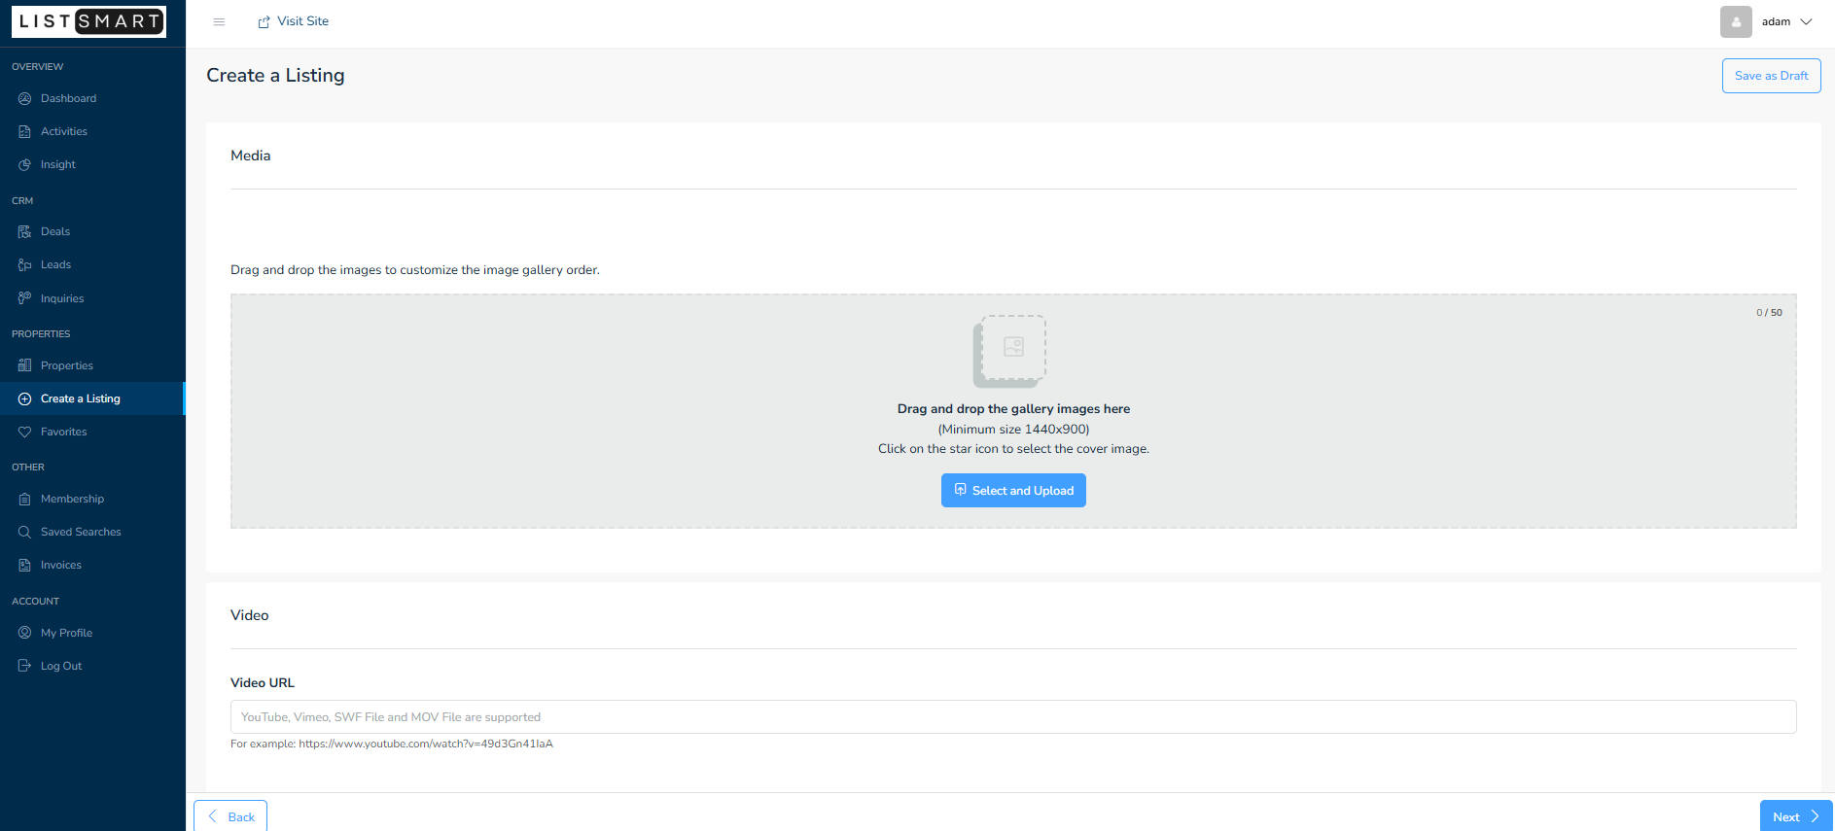This screenshot has width=1835, height=831.
Task: Select the Activities sidebar icon
Action: click(25, 131)
